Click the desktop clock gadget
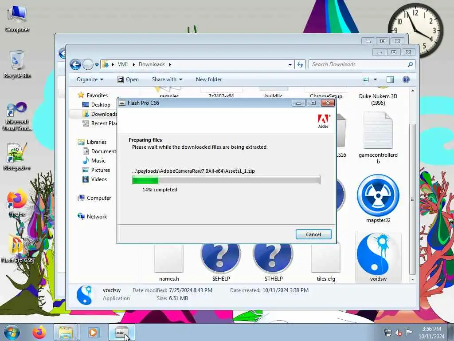 coord(416,30)
